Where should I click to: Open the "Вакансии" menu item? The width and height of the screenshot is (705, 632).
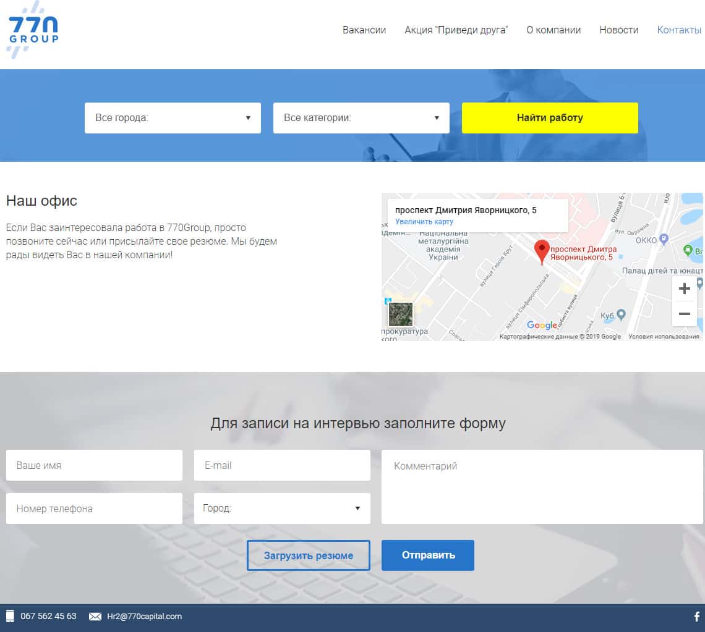click(364, 30)
